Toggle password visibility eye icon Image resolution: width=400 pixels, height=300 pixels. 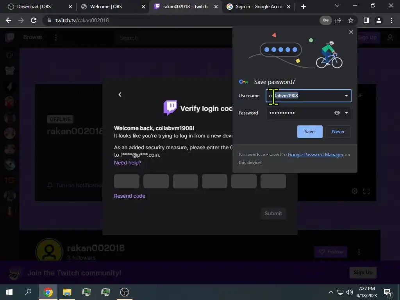(337, 113)
